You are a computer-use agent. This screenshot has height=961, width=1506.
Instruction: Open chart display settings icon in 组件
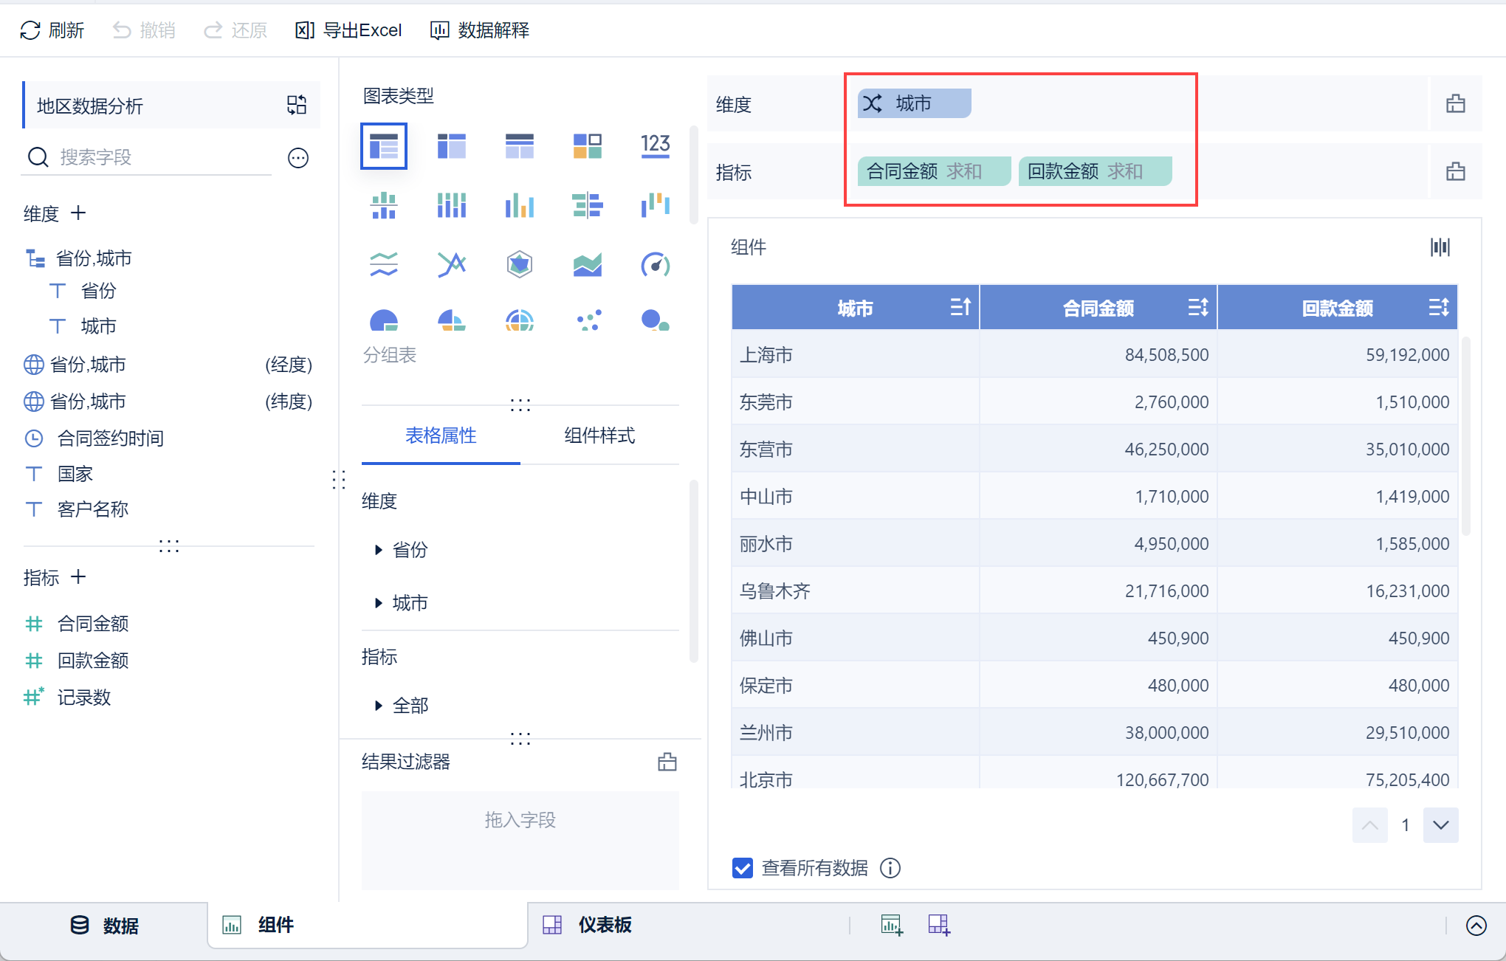point(1440,247)
